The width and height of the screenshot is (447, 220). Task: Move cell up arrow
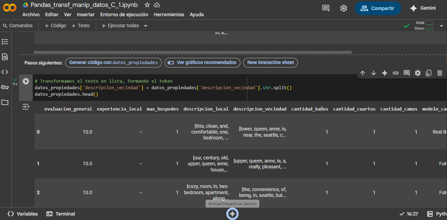click(363, 73)
